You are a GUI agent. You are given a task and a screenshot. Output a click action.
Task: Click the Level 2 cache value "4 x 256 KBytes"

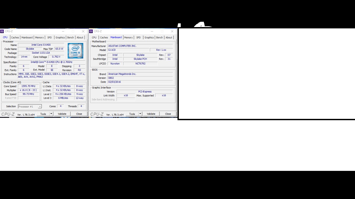(63, 94)
